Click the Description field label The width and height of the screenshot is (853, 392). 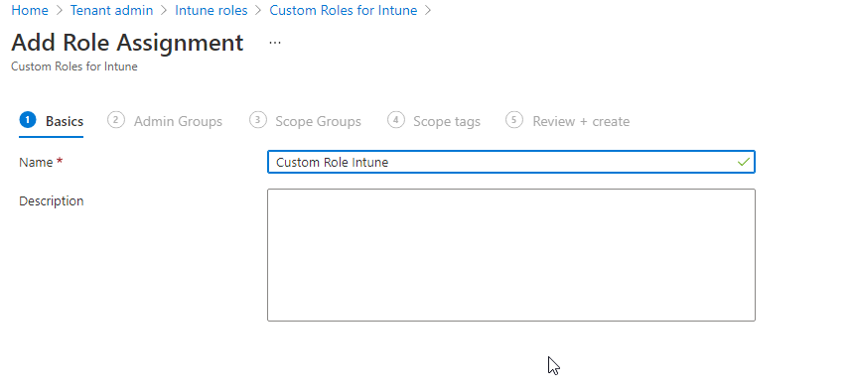[x=51, y=201]
